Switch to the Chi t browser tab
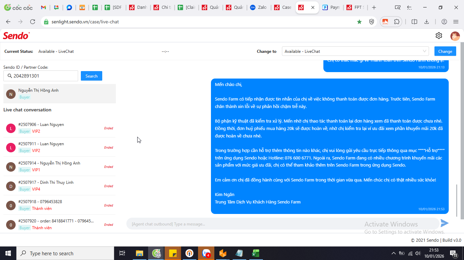The width and height of the screenshot is (464, 260). point(162,7)
